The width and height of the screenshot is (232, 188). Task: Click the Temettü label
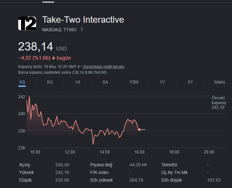click(x=169, y=165)
